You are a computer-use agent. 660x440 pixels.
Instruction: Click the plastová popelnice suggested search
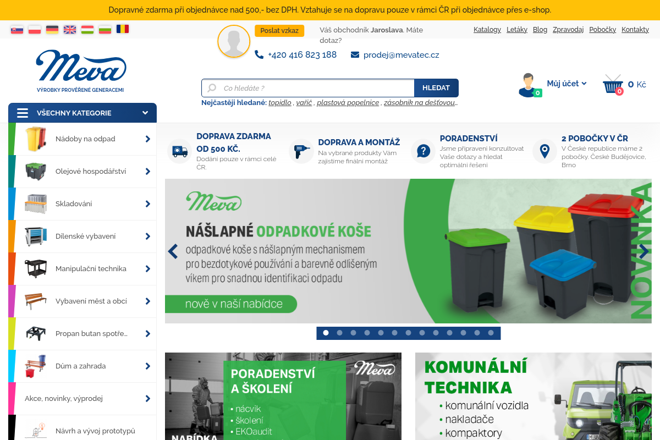pyautogui.click(x=348, y=103)
